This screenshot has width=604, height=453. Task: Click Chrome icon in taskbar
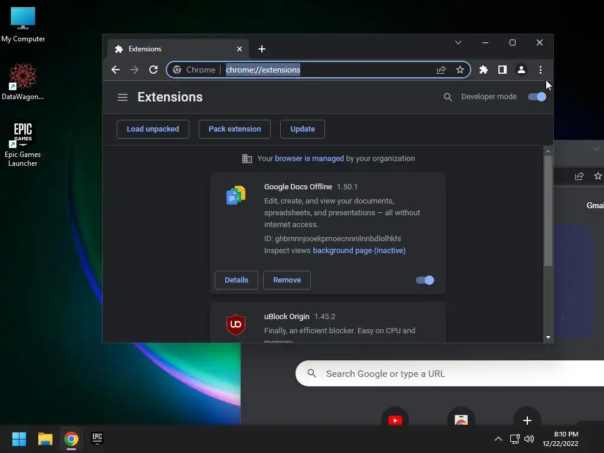pyautogui.click(x=71, y=439)
